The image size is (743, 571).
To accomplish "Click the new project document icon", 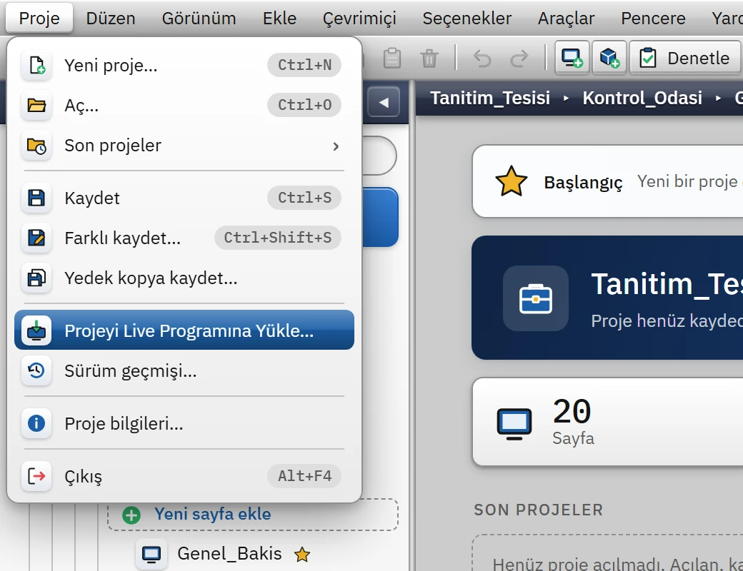I will point(36,65).
